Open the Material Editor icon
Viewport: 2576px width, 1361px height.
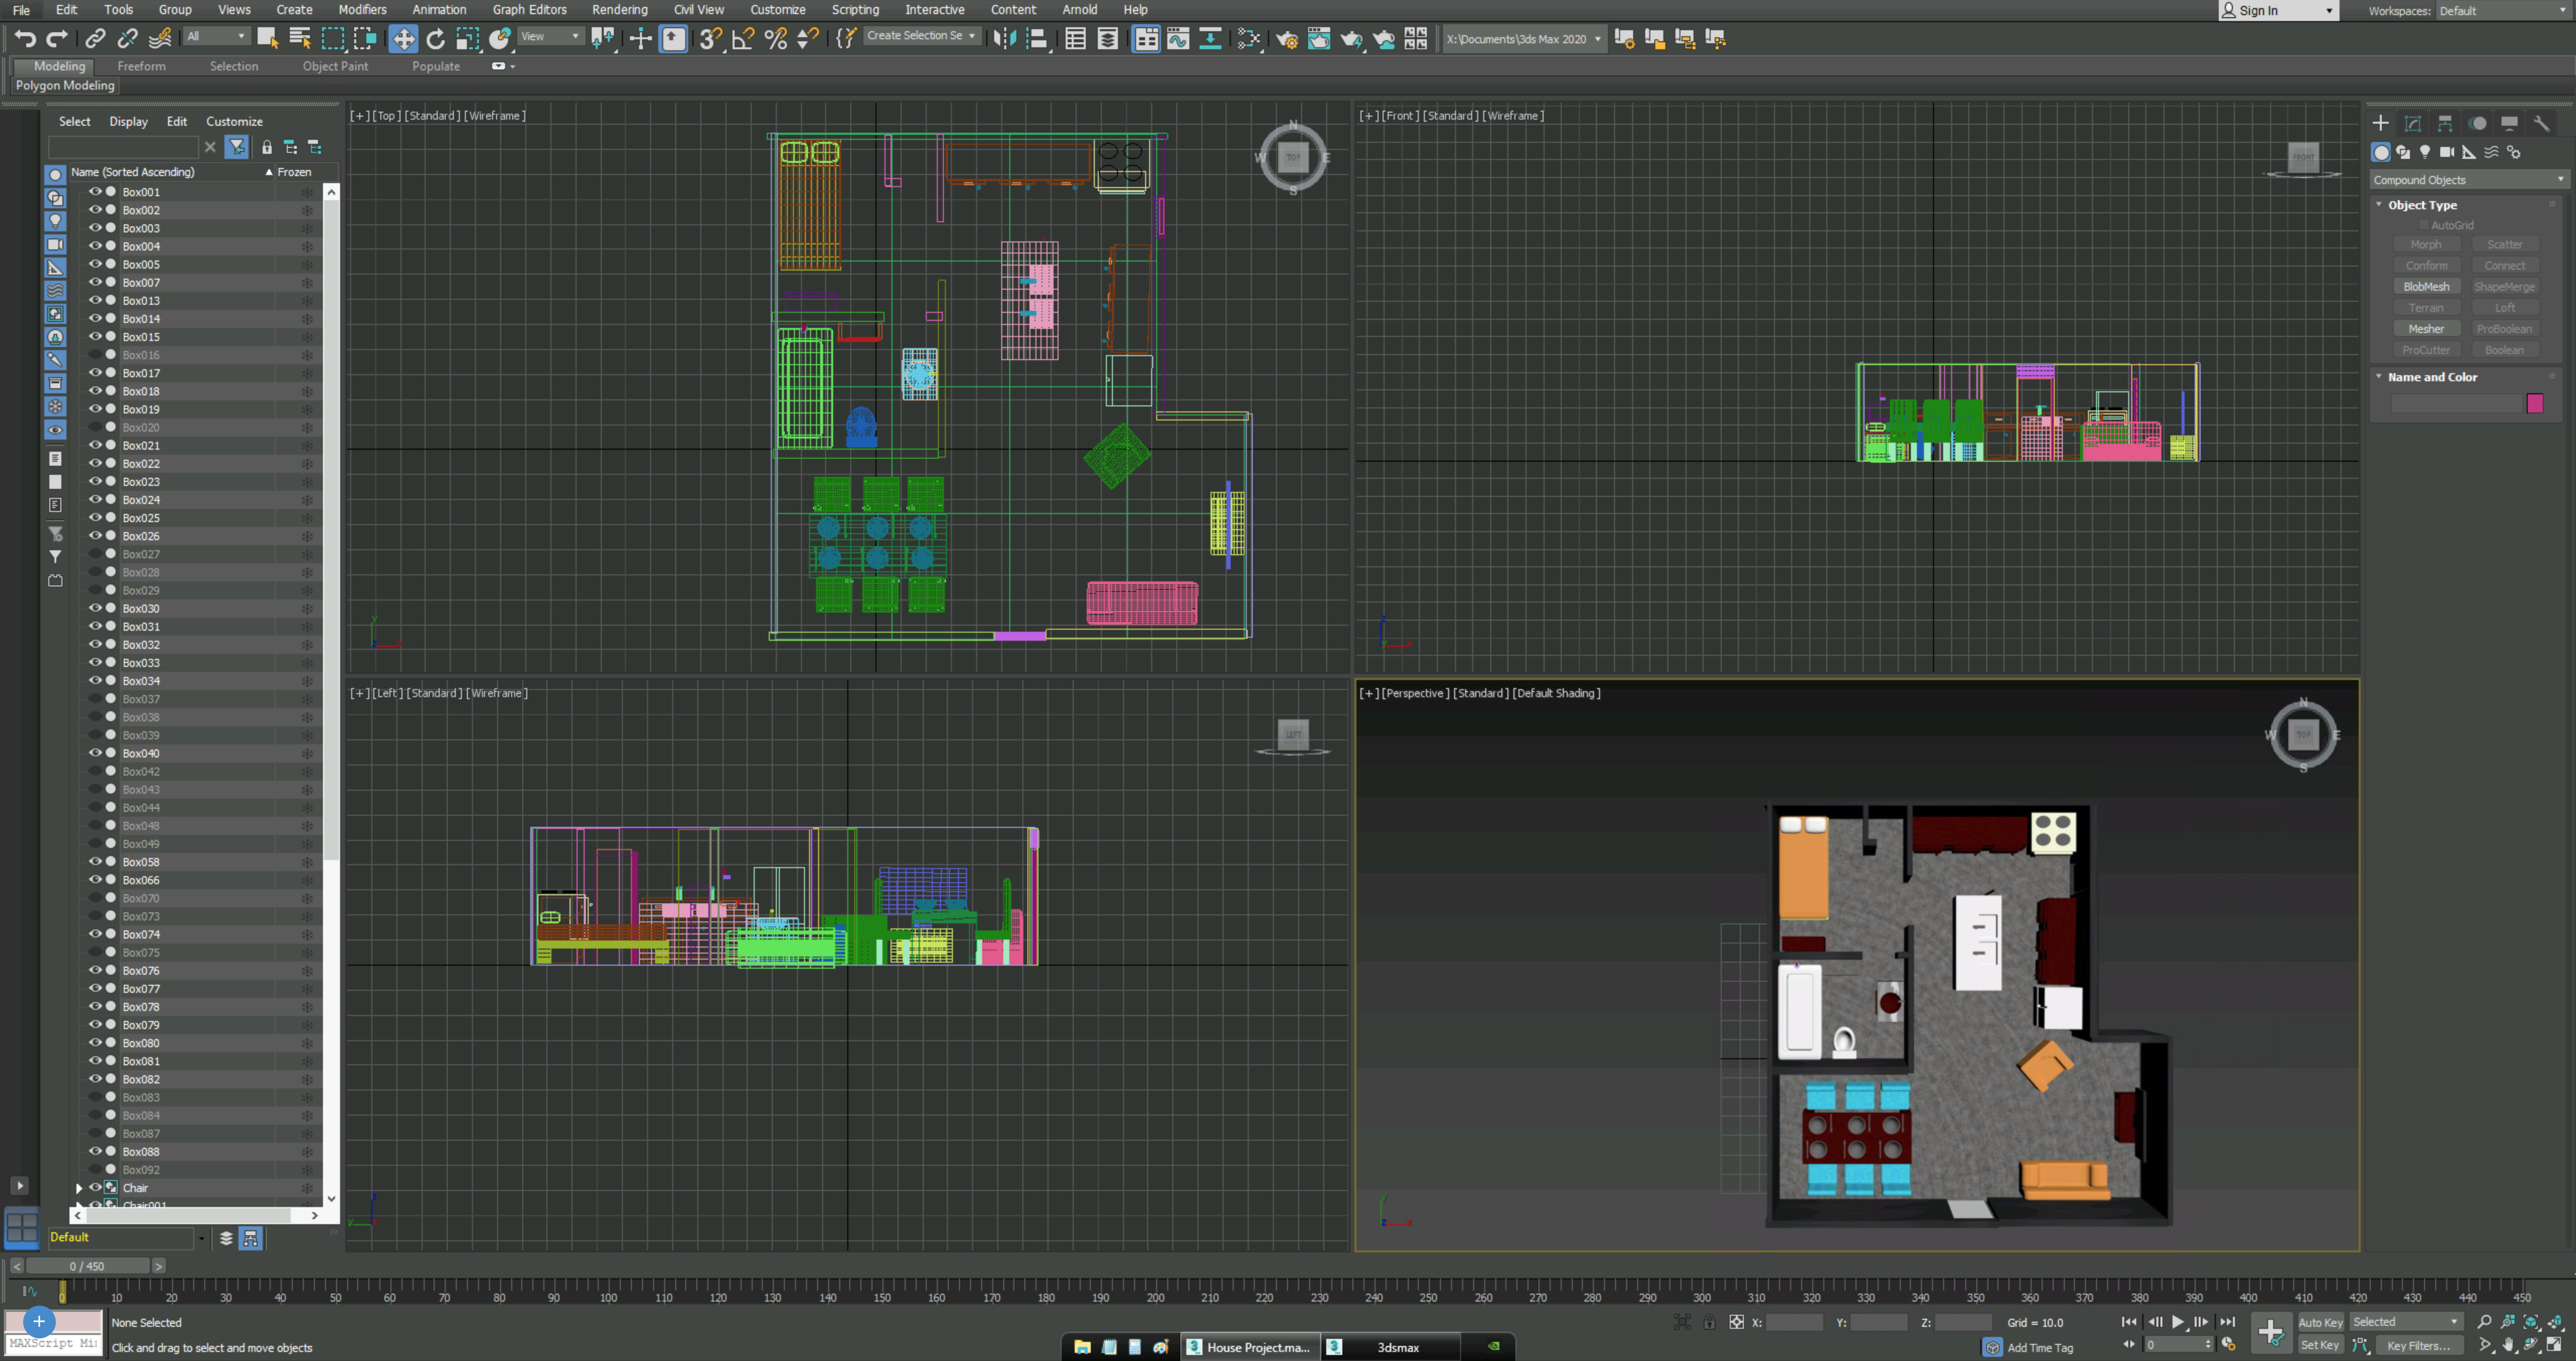(x=1248, y=38)
